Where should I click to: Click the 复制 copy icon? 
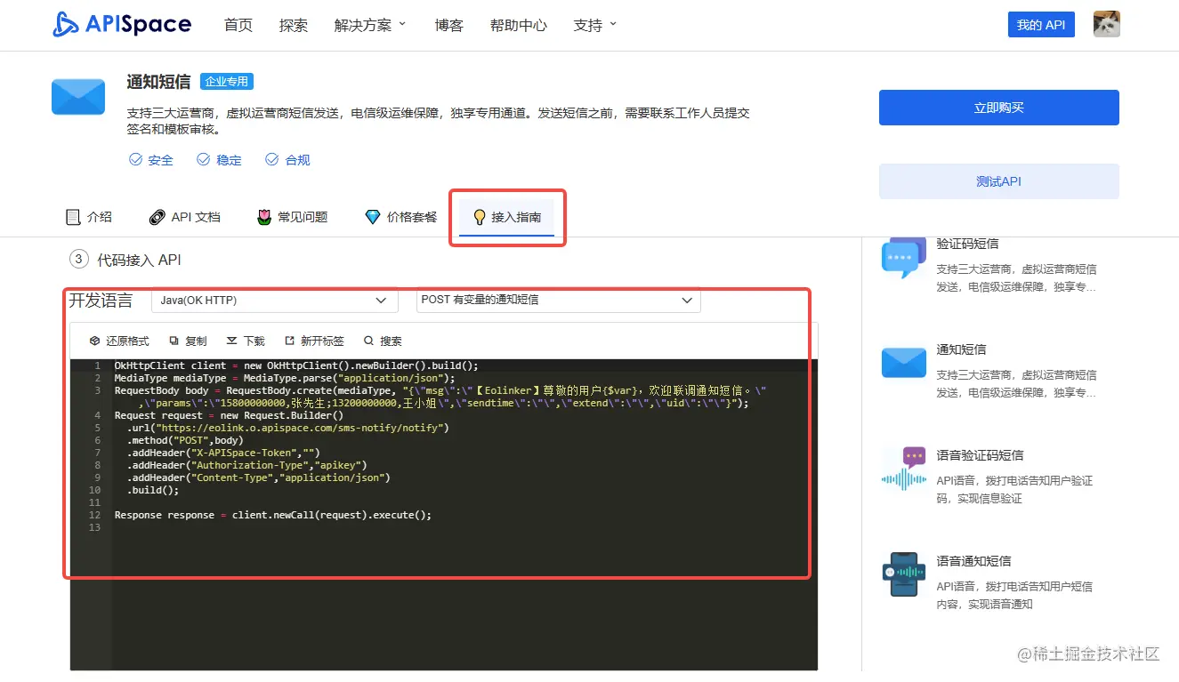click(174, 341)
